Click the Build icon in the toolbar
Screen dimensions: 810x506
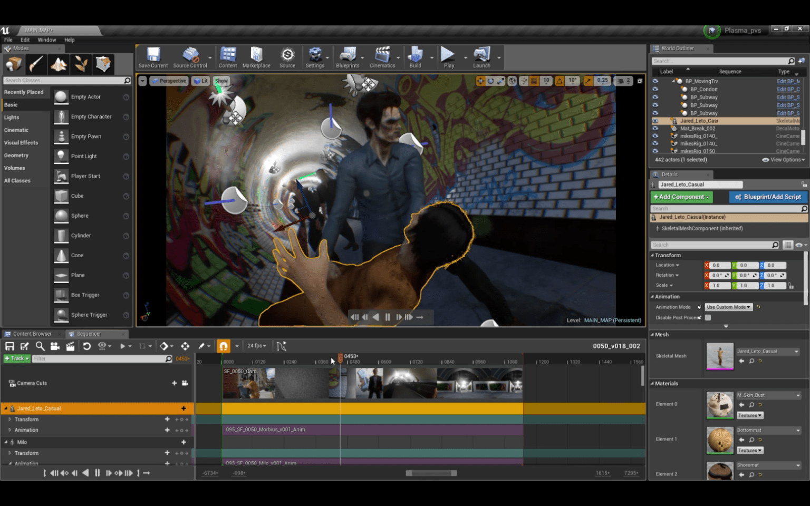417,55
